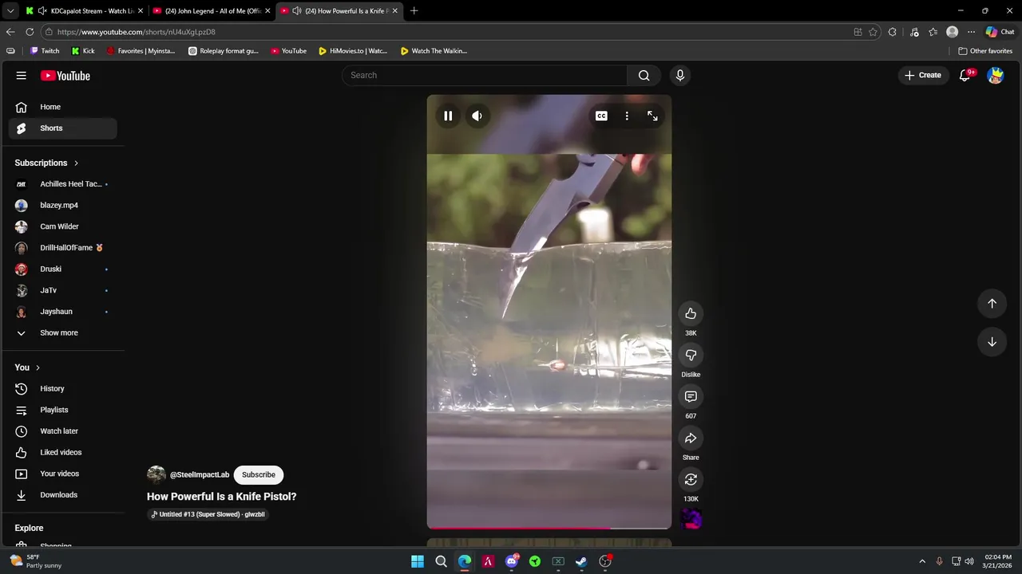Expand the Subscriptions section
Image resolution: width=1022 pixels, height=574 pixels.
click(46, 163)
